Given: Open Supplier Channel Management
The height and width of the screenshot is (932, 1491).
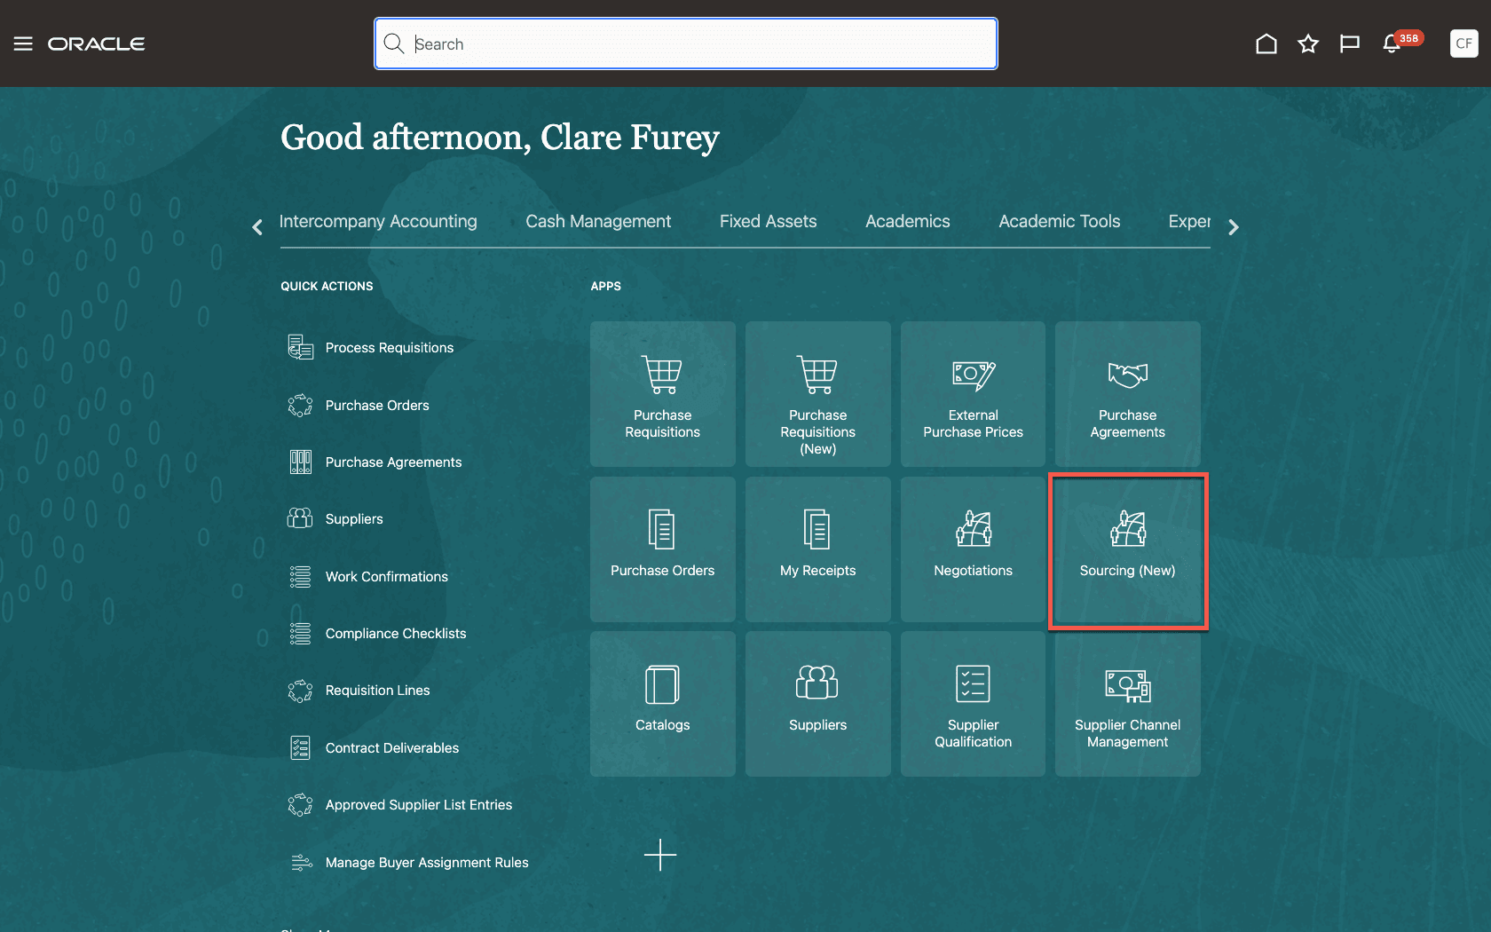Looking at the screenshot, I should click(1127, 703).
